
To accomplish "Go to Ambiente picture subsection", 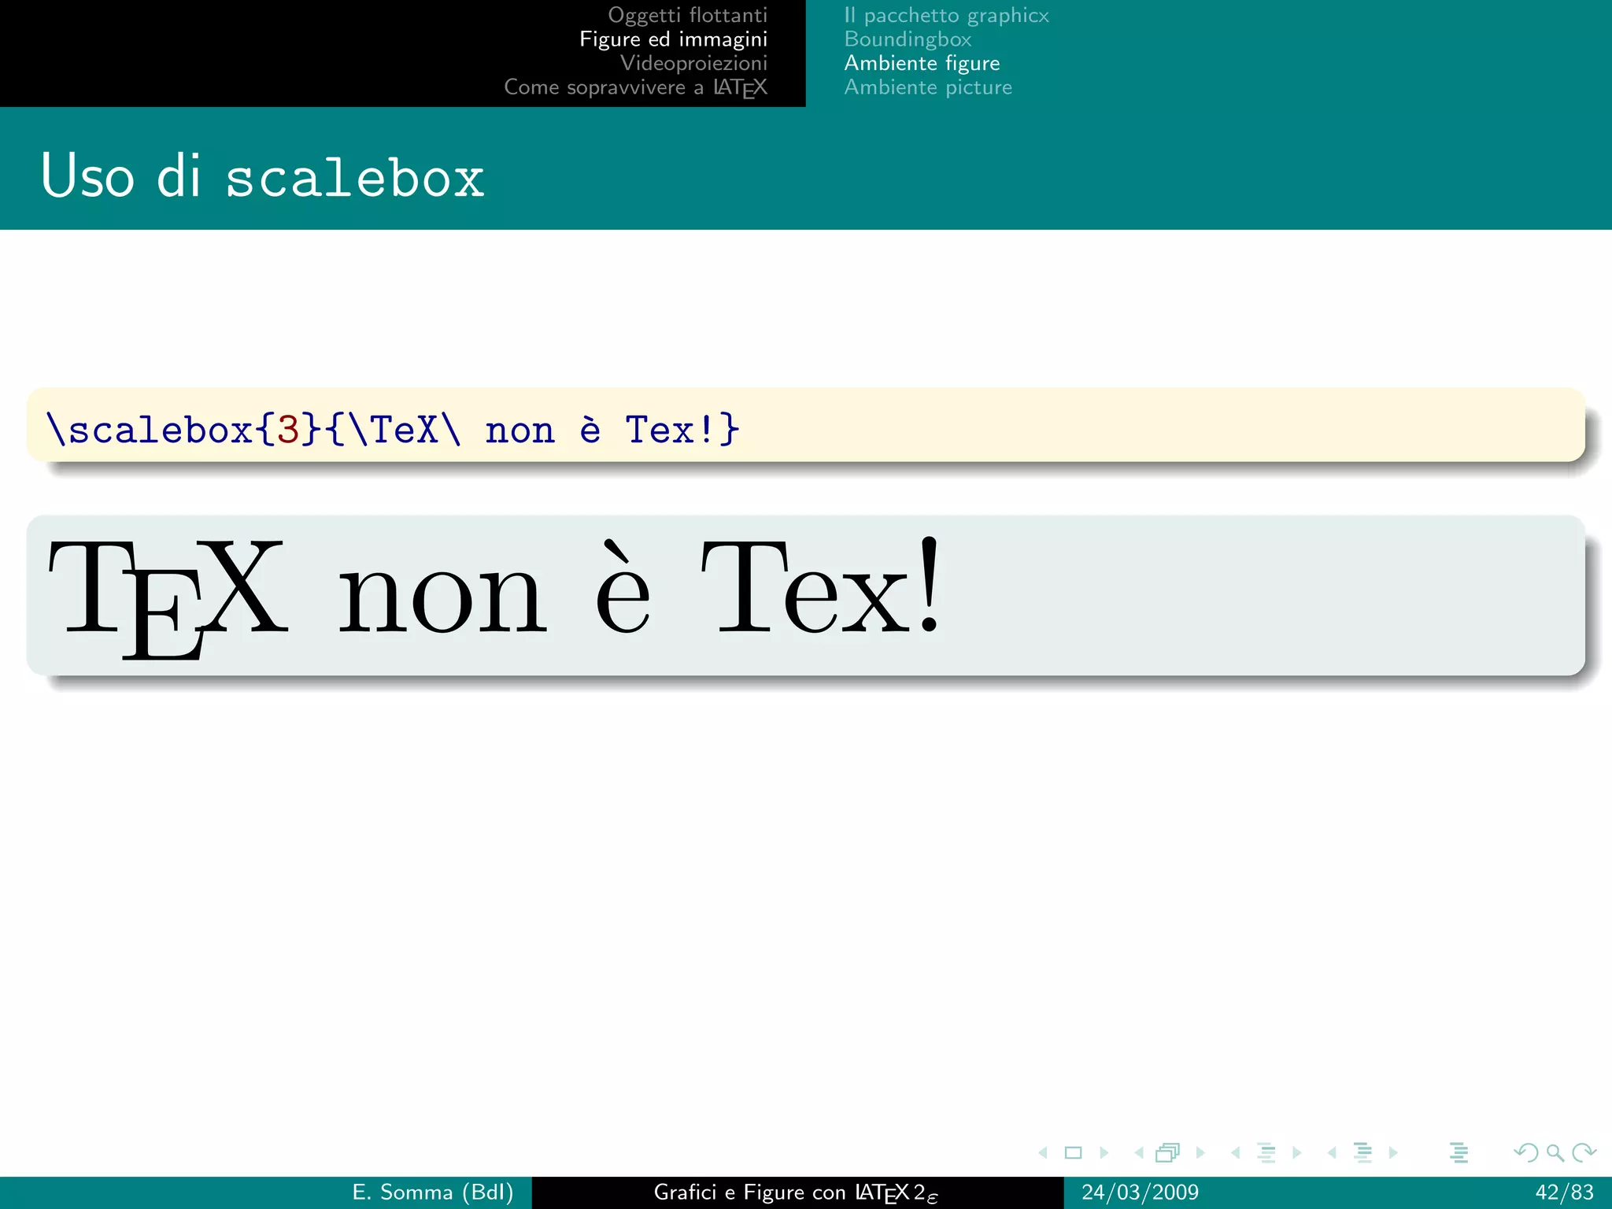I will pos(928,87).
